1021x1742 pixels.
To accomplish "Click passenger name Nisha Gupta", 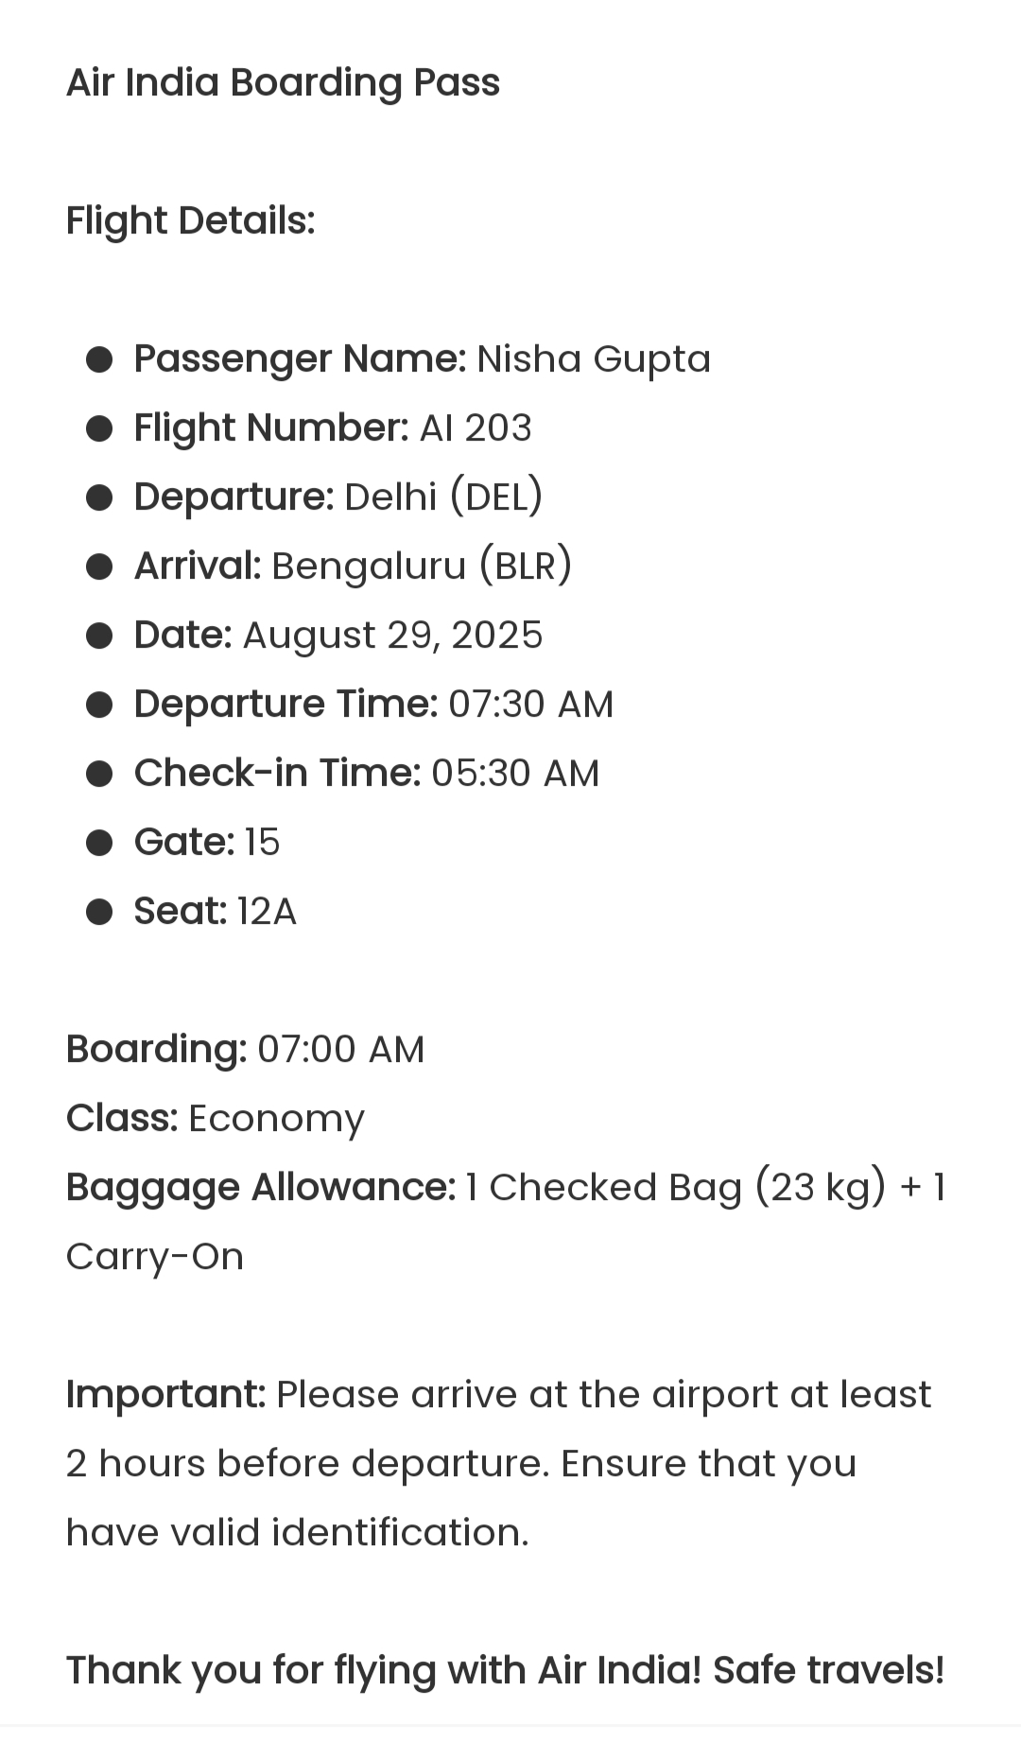I will pyautogui.click(x=594, y=360).
